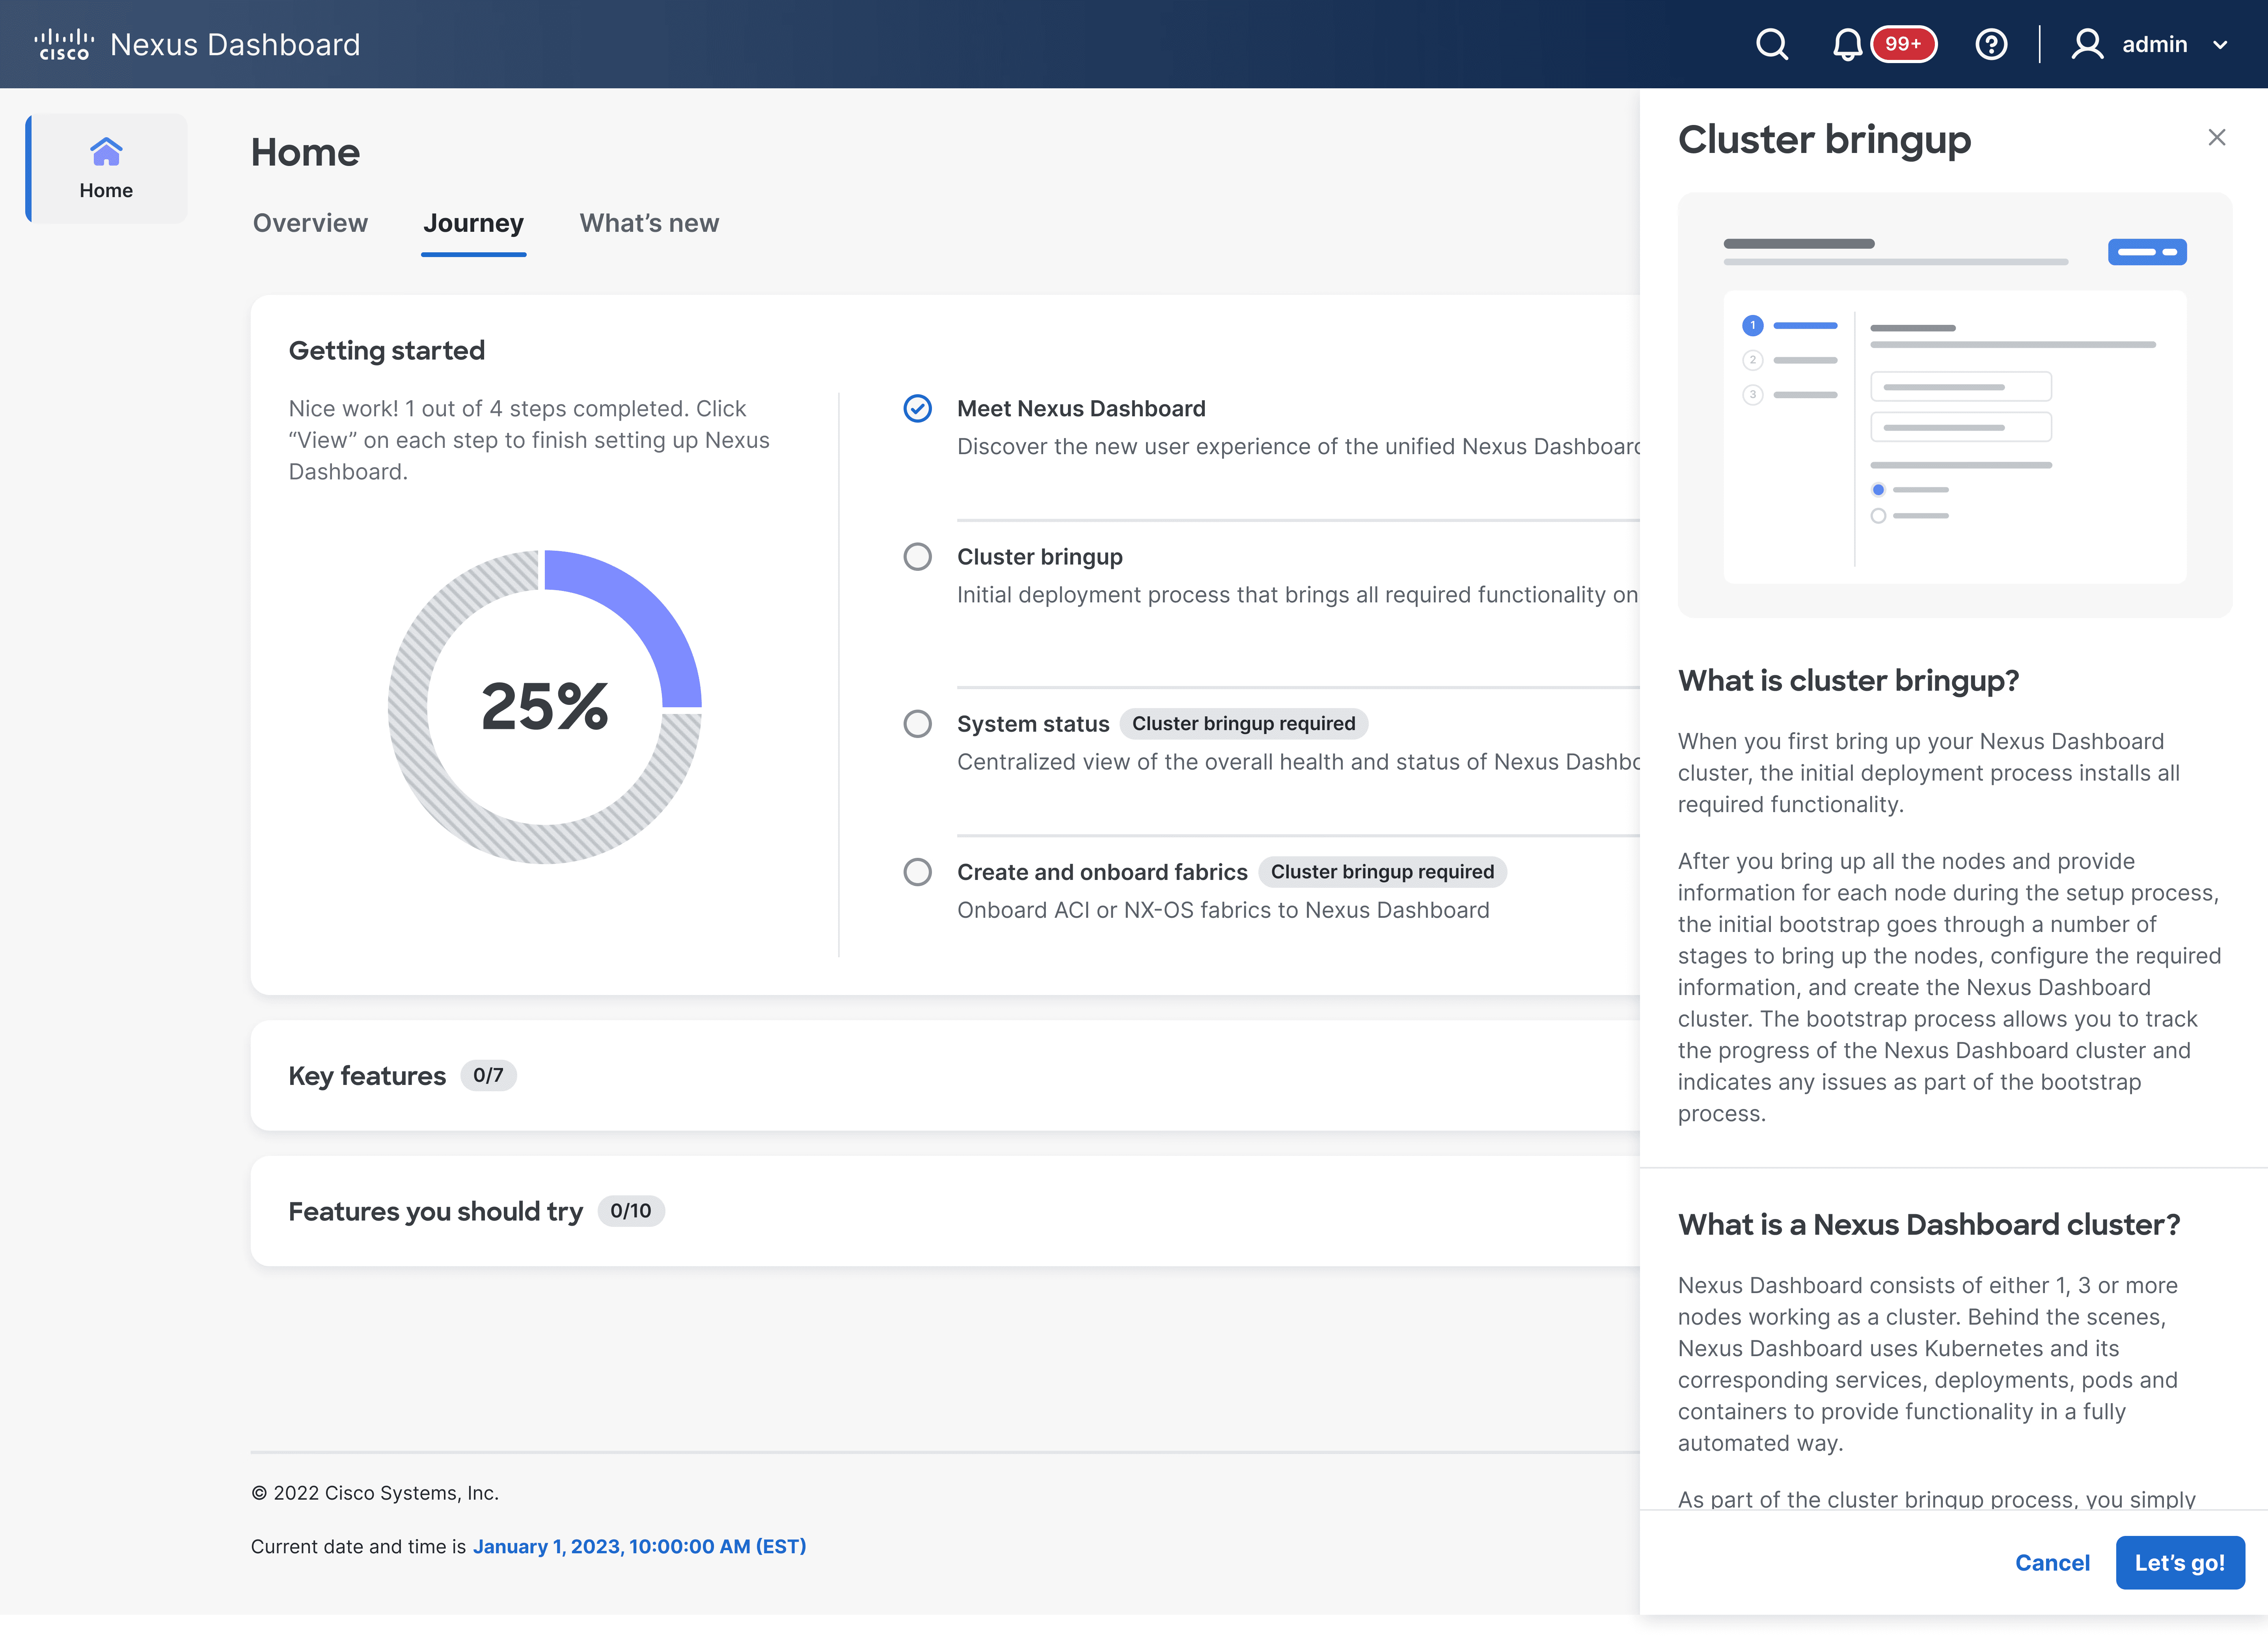Click the Key features 0/7 badge
2268x1640 pixels.
(488, 1075)
